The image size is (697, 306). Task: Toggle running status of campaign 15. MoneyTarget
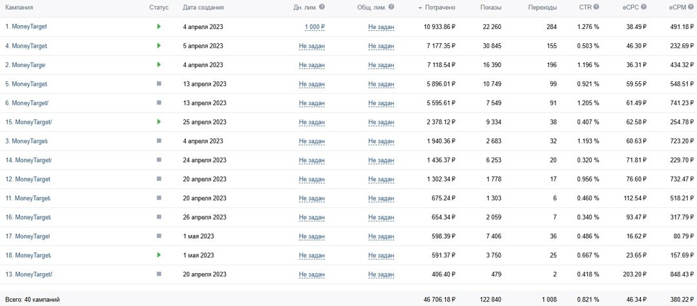(159, 122)
